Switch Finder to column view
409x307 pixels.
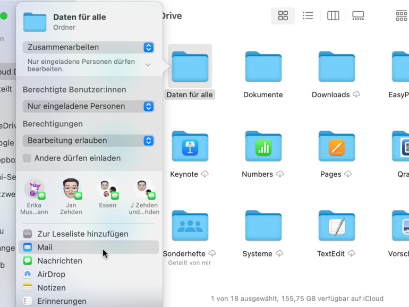[x=333, y=15]
